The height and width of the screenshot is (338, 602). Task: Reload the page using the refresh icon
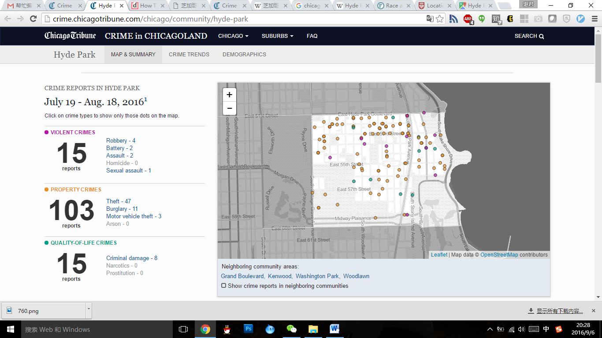33,19
